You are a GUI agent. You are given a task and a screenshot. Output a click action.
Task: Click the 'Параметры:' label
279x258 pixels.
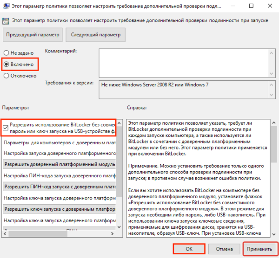tap(15, 108)
